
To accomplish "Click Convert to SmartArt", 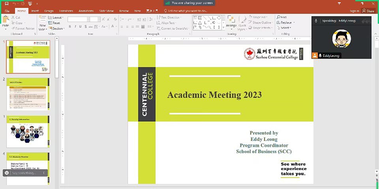I will click(x=173, y=28).
